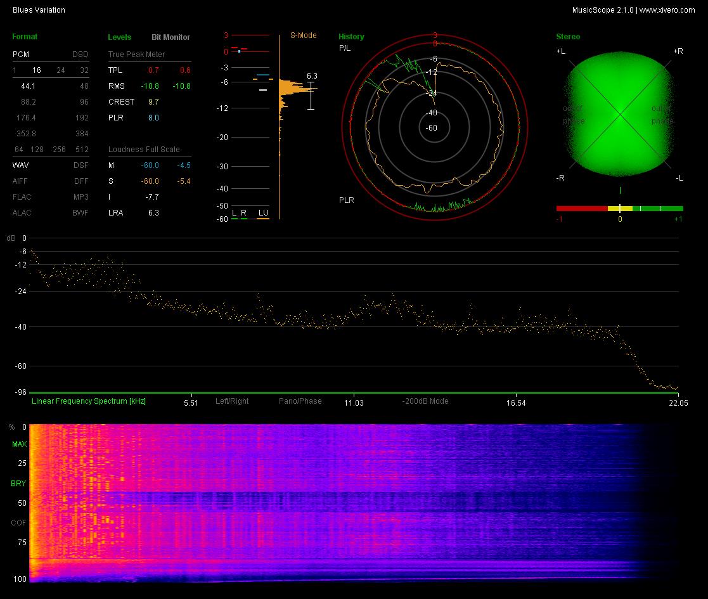Viewport: 708px width, 599px height.
Task: Click the LRA value 6.3 in Levels
Action: pyautogui.click(x=153, y=212)
